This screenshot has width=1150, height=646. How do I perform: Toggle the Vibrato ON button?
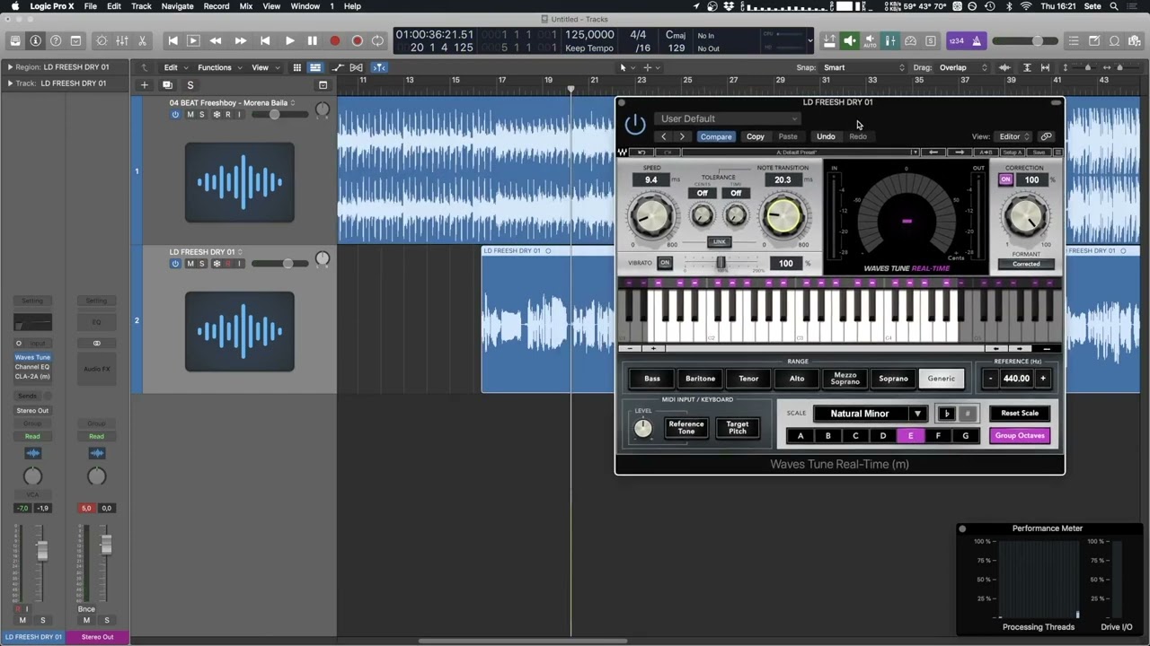(664, 263)
